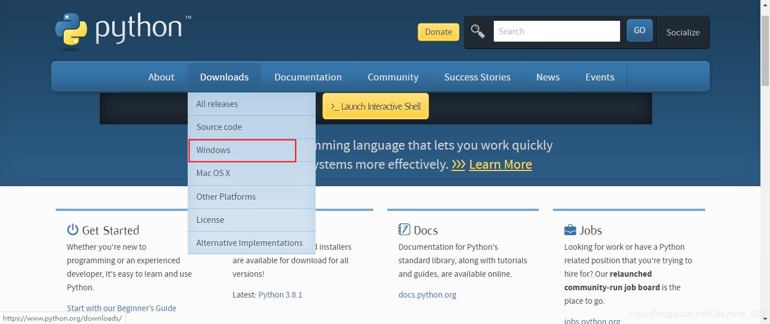Viewport: 770px width, 324px height.
Task: Open the Socialize menu
Action: pos(683,32)
